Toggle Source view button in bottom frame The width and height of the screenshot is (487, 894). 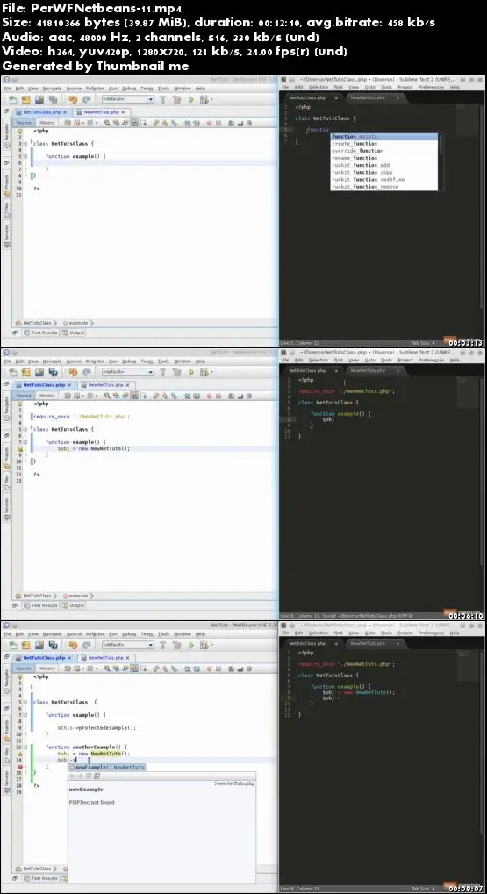(x=24, y=669)
